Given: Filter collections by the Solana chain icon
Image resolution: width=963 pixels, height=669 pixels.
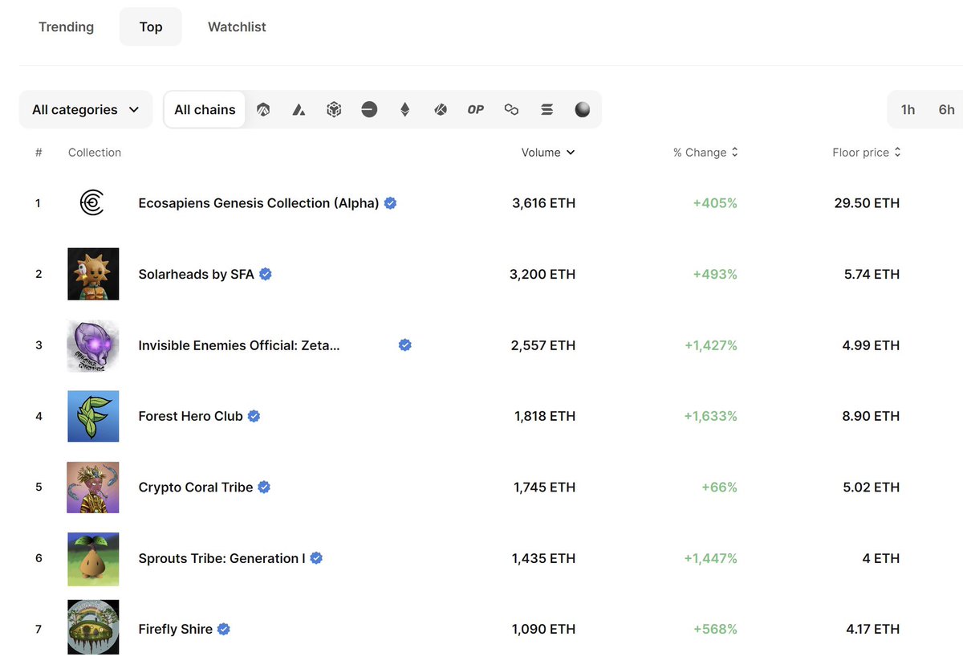Looking at the screenshot, I should coord(547,109).
